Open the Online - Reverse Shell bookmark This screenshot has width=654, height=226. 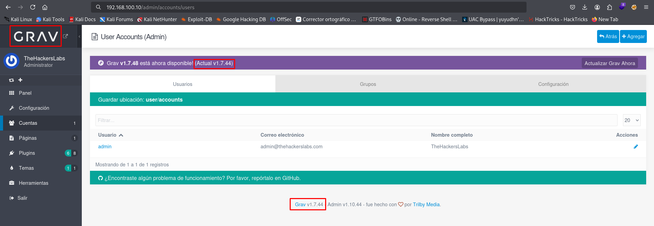(427, 19)
